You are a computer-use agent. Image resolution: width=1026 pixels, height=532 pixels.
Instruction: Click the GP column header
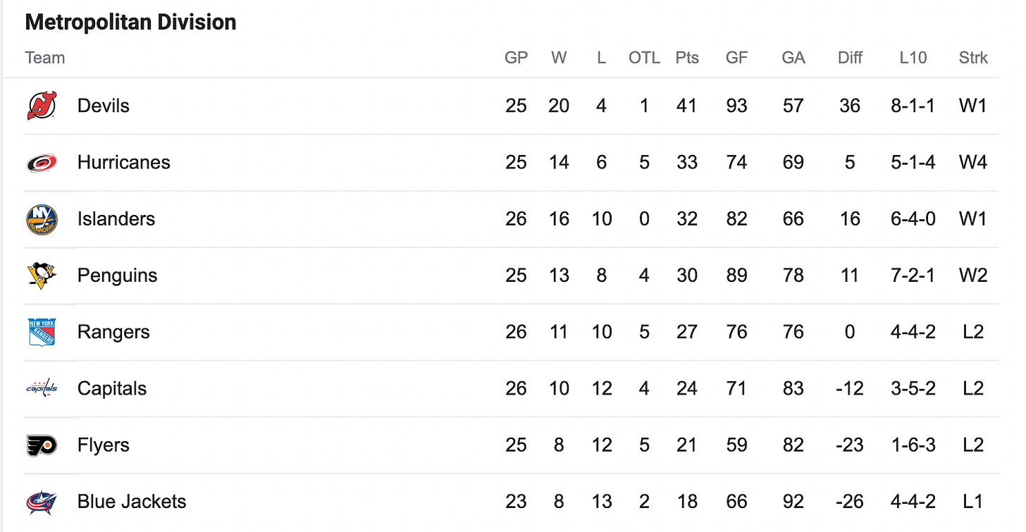[x=517, y=58]
